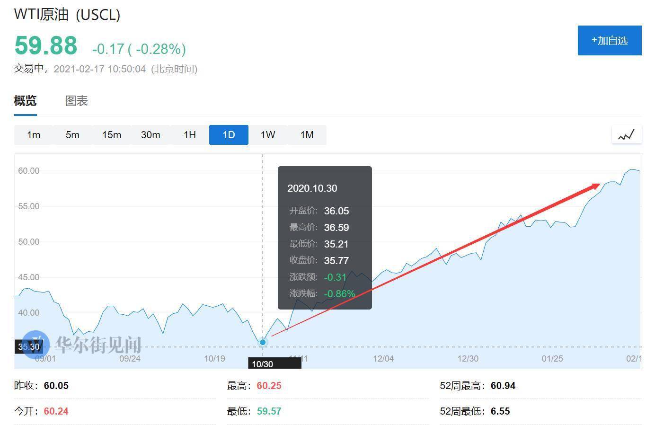
Task: Click the 10/19 x-axis date
Action: point(215,359)
